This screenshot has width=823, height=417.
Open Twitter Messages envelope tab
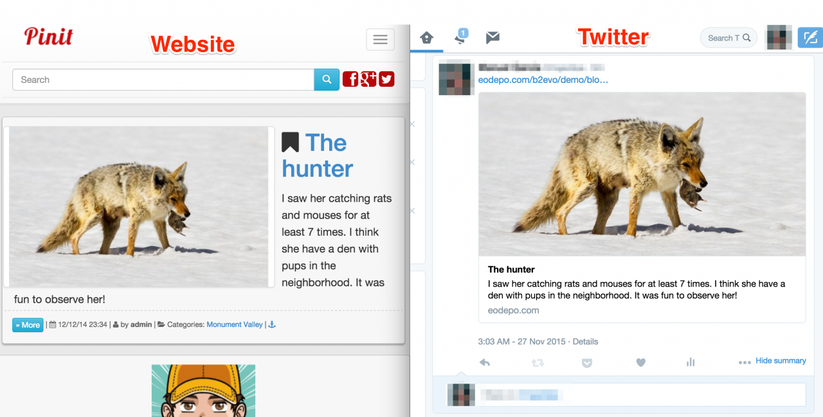pos(493,38)
